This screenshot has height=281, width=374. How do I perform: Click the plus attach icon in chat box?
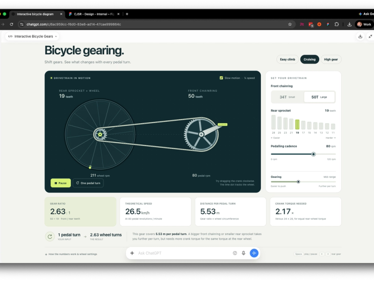click(x=132, y=253)
